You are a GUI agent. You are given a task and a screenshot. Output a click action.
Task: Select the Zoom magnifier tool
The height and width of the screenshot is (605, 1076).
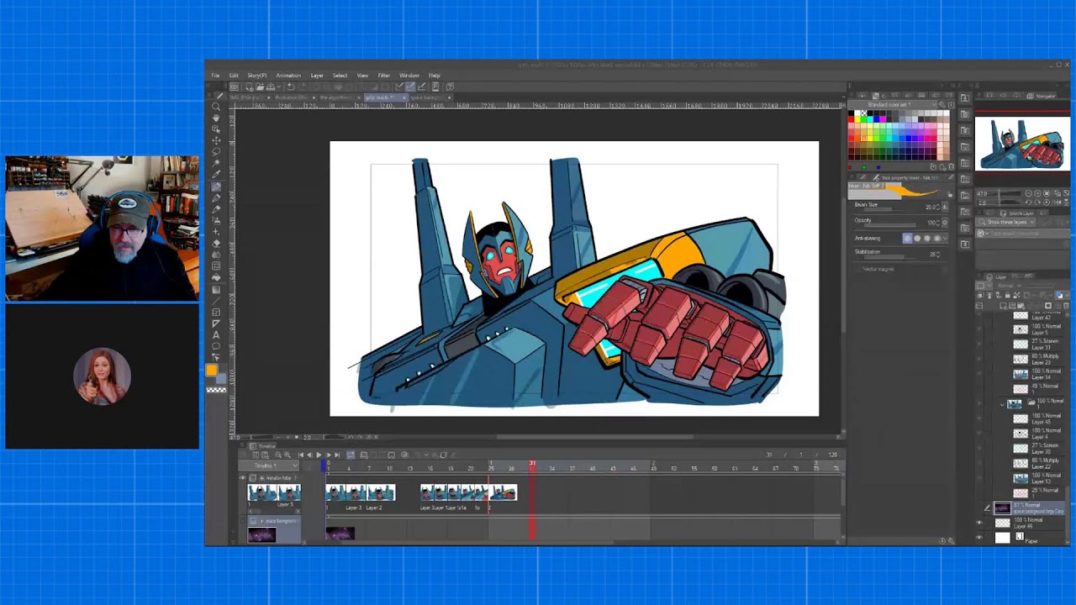pos(216,107)
